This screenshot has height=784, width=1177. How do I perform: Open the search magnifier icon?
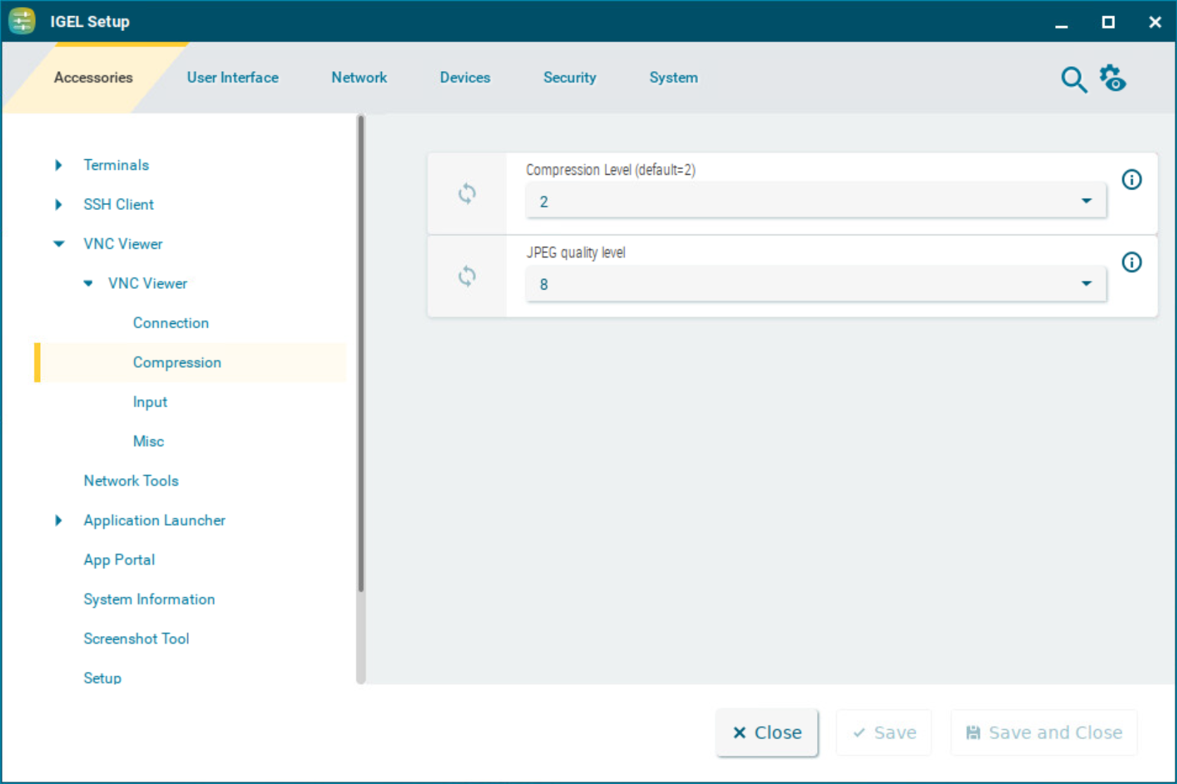tap(1073, 80)
